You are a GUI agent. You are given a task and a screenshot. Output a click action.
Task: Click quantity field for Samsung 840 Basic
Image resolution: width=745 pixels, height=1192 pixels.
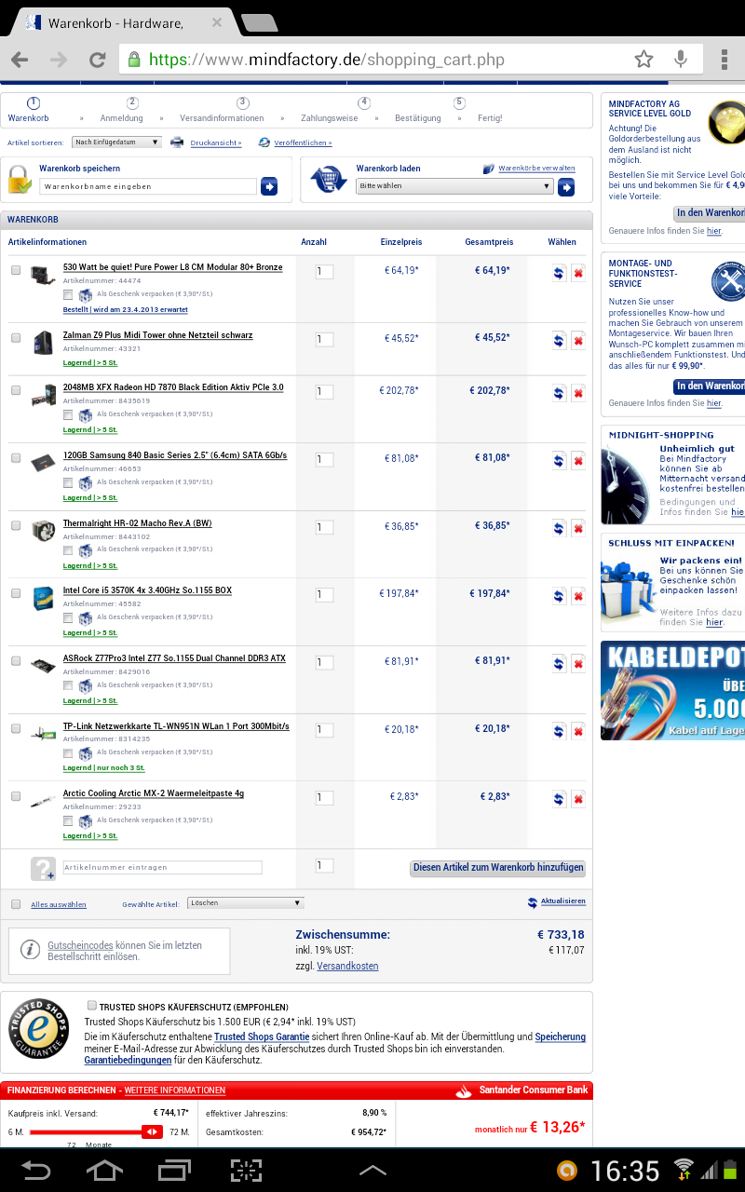tap(324, 460)
